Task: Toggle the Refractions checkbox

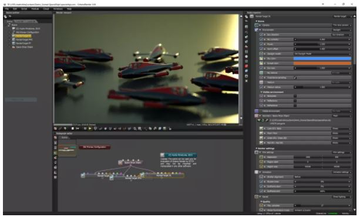Action: tap(295, 106)
